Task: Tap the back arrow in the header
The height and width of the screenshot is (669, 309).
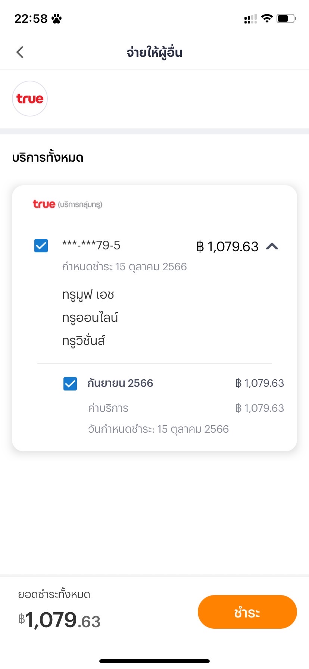Action: coord(20,52)
